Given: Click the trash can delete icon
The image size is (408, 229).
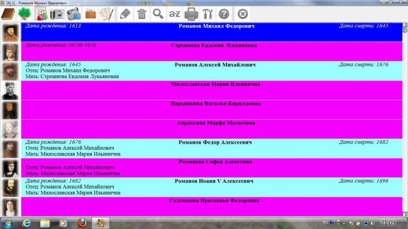Looking at the screenshot, I should [x=142, y=14].
